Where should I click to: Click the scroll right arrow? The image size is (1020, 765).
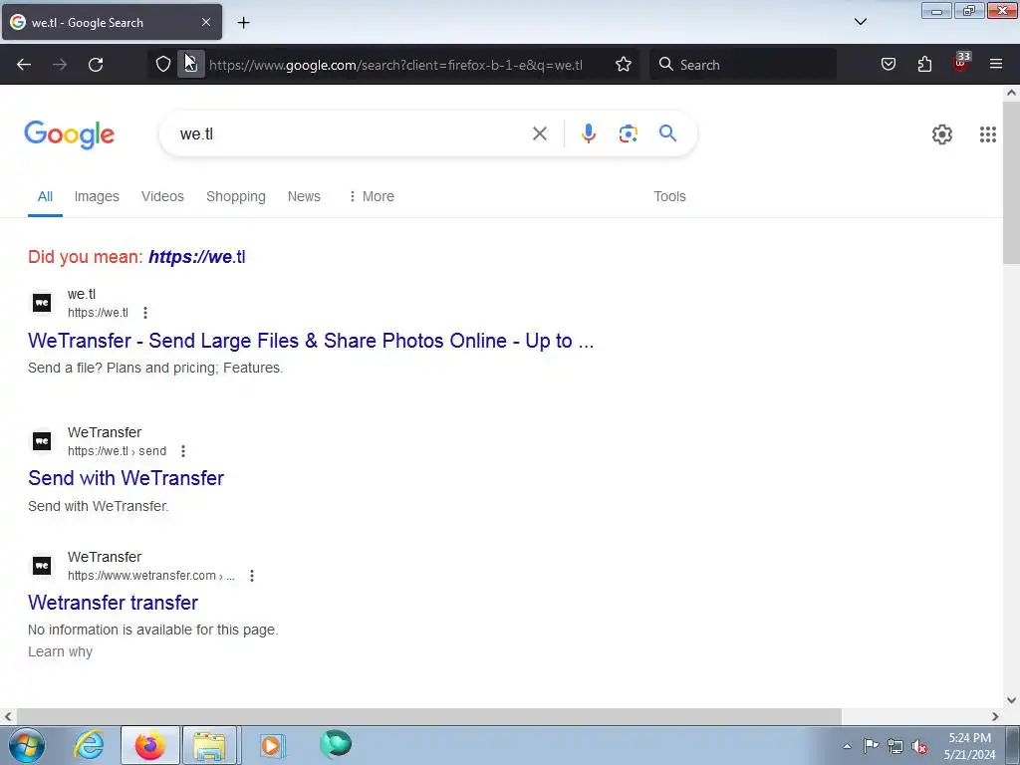coord(995,716)
